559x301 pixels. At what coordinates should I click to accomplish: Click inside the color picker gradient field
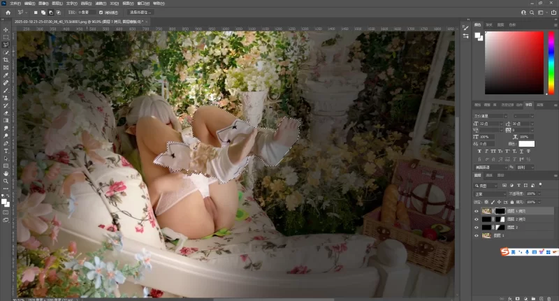pyautogui.click(x=514, y=61)
